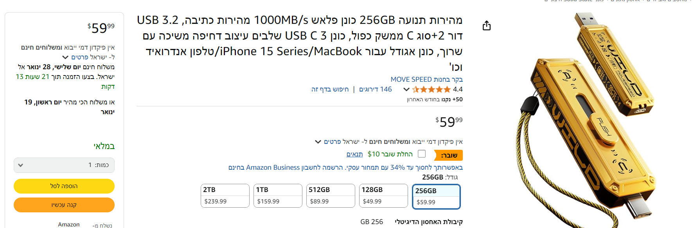This screenshot has width=694, height=228.
Task: Select the 256GB size option
Action: click(436, 196)
